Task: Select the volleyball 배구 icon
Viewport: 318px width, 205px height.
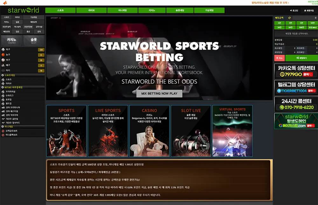Action: coord(3,65)
